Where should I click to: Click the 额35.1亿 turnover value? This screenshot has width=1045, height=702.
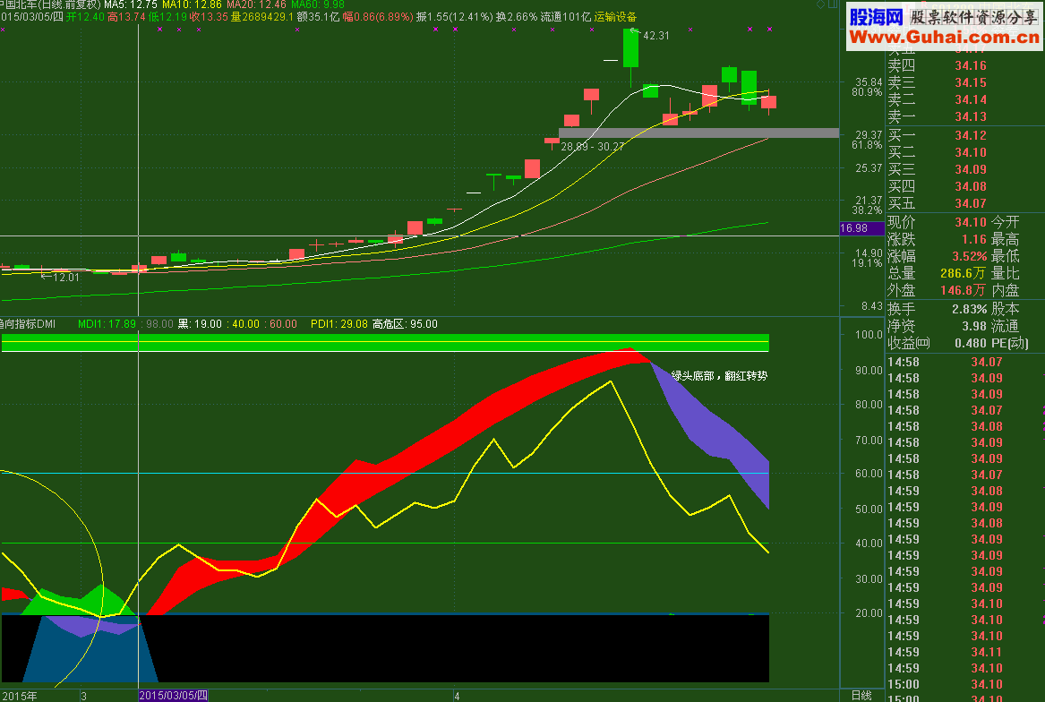click(318, 17)
